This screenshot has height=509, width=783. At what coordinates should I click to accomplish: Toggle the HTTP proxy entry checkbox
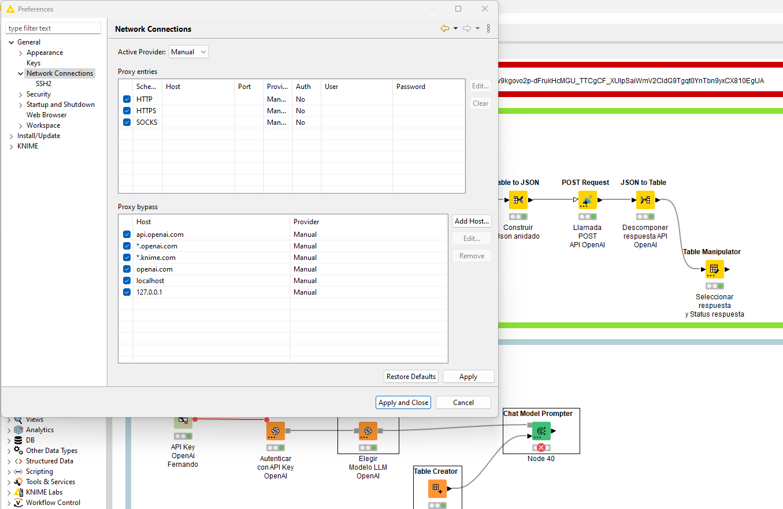point(127,99)
